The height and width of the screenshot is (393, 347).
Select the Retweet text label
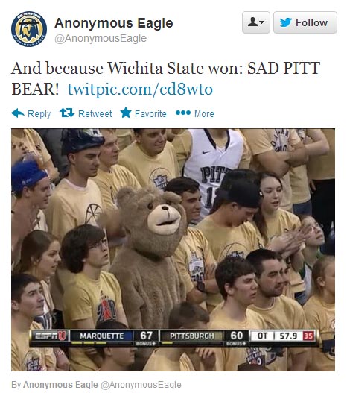pos(95,114)
